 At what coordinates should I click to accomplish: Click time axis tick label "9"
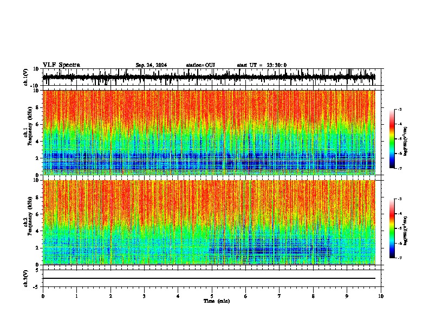coord(347,296)
